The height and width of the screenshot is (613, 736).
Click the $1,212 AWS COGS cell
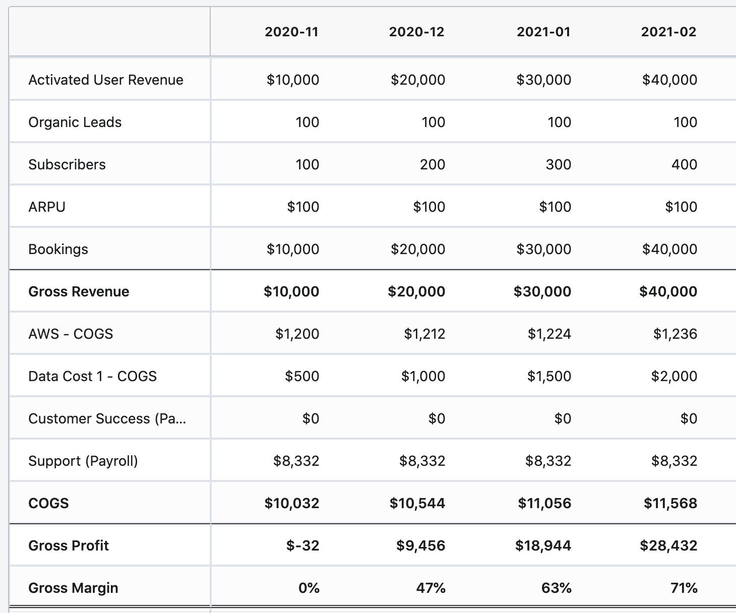(x=424, y=334)
